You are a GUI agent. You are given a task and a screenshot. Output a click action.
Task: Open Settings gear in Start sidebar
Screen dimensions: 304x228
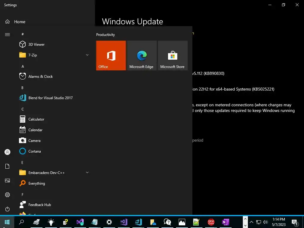(7, 195)
